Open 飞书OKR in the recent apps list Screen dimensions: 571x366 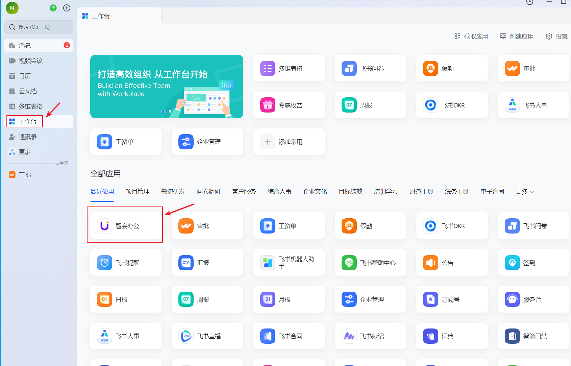click(x=452, y=226)
